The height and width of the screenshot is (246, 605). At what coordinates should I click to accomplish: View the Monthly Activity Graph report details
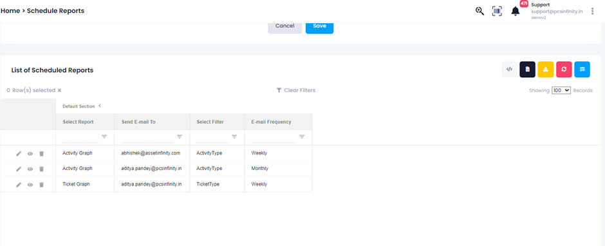(x=30, y=169)
